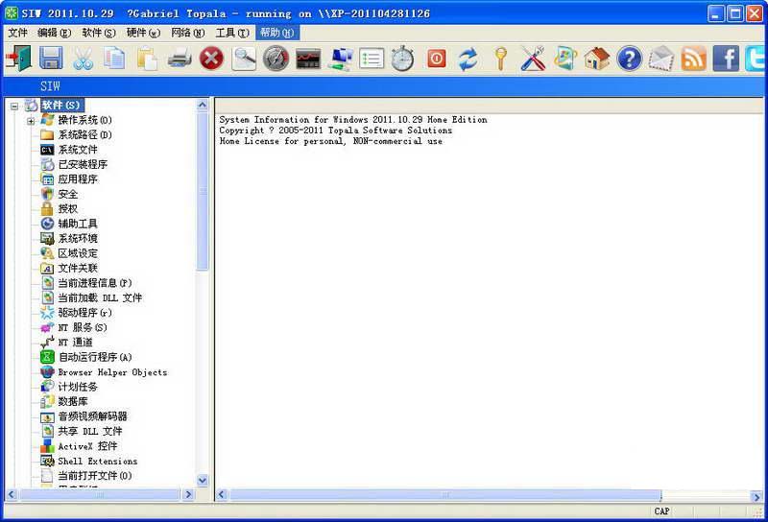Click the Facebook icon in toolbar
Screen dimensions: 768x522
point(726,59)
